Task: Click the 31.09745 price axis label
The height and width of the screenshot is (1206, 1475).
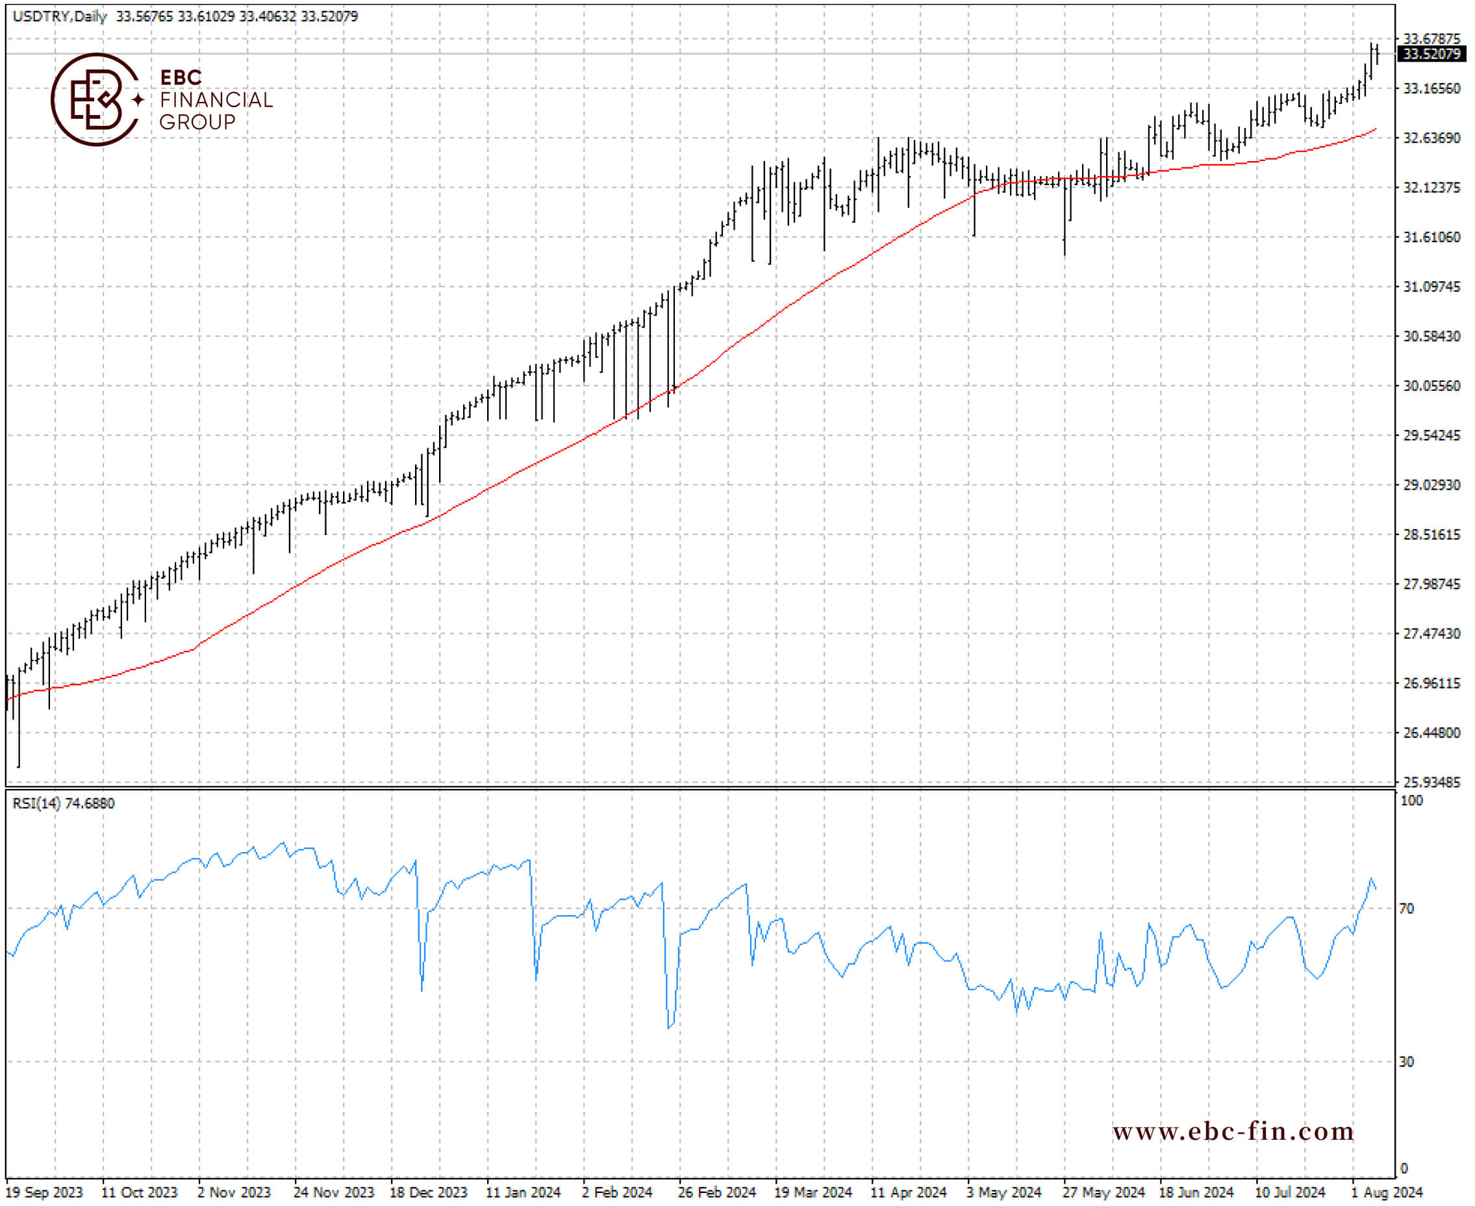Action: (1431, 286)
